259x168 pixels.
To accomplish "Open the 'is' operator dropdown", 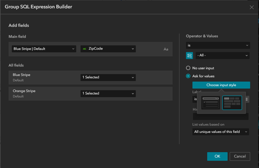I will click(218, 45).
